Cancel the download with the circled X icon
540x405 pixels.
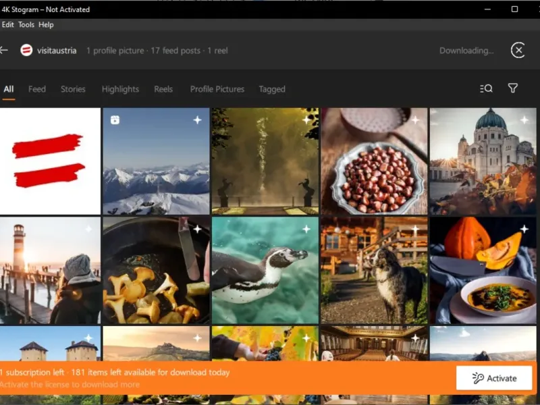[x=518, y=50]
